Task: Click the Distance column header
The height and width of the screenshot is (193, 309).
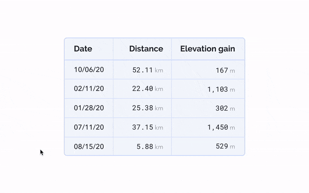Action: pyautogui.click(x=146, y=49)
